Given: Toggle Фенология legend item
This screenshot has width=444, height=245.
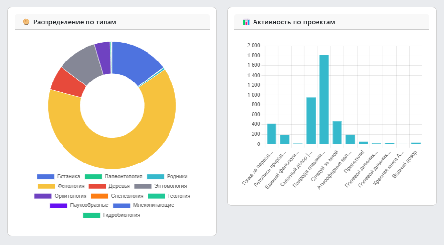Looking at the screenshot, I should point(61,186).
